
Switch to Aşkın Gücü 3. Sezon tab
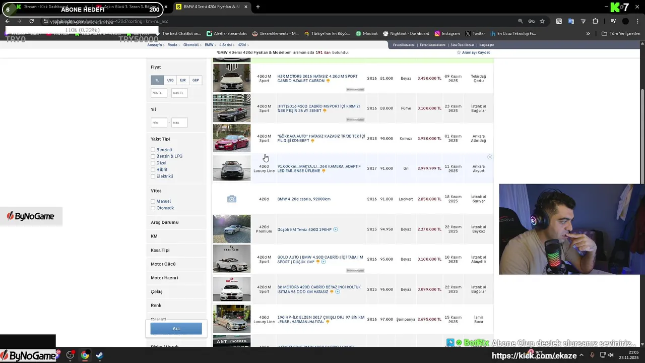132,7
